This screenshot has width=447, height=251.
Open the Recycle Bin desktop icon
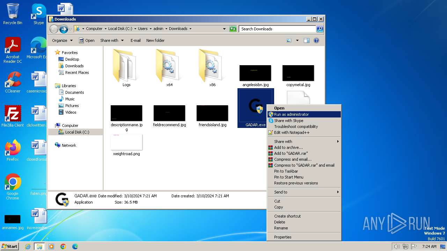13,14
